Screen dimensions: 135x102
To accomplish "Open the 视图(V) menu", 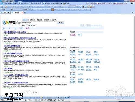I will click(16, 4).
